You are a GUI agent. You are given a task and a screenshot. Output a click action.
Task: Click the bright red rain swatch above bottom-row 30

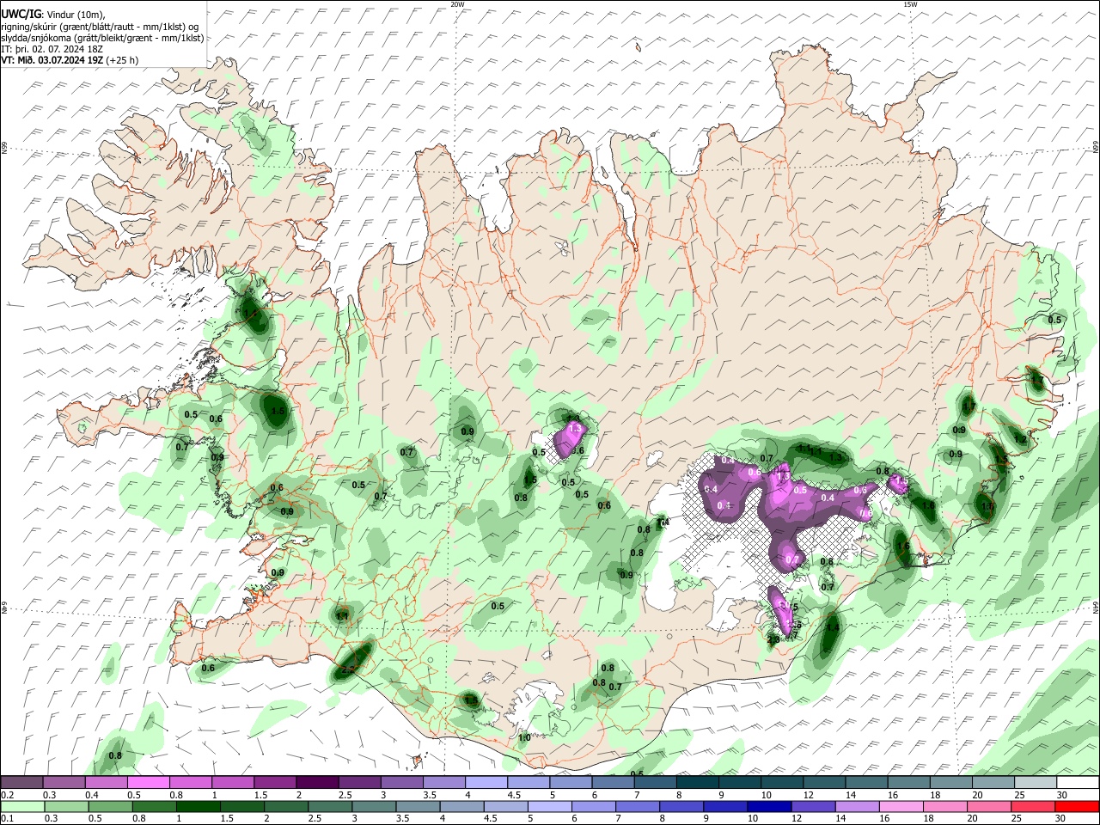(1077, 807)
